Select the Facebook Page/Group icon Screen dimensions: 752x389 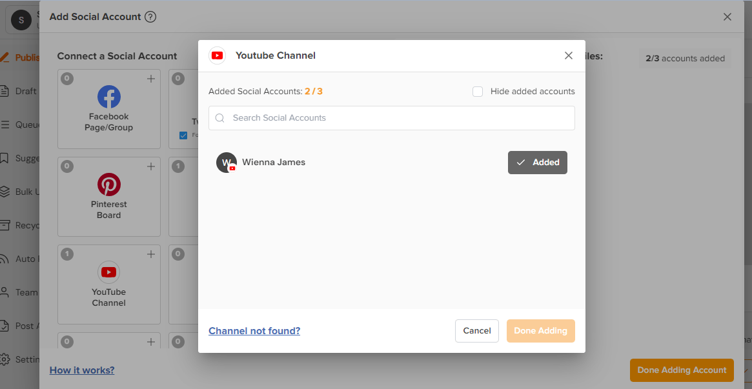click(109, 97)
